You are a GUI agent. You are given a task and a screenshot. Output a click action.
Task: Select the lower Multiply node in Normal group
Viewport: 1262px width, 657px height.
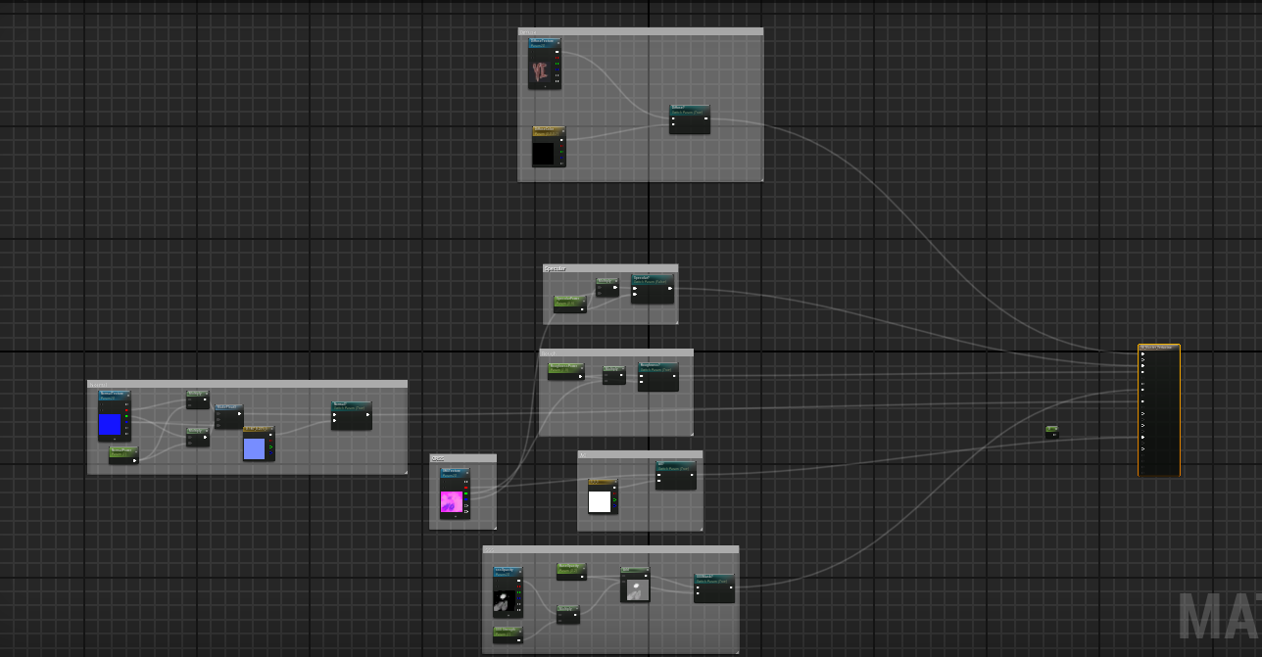(198, 437)
